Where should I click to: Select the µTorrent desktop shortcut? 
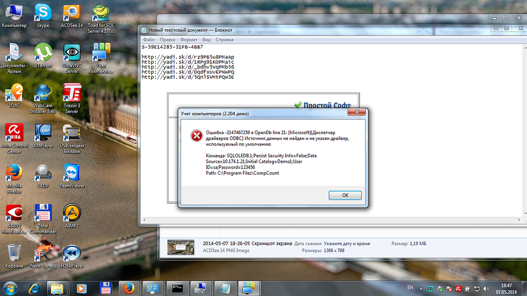click(43, 58)
